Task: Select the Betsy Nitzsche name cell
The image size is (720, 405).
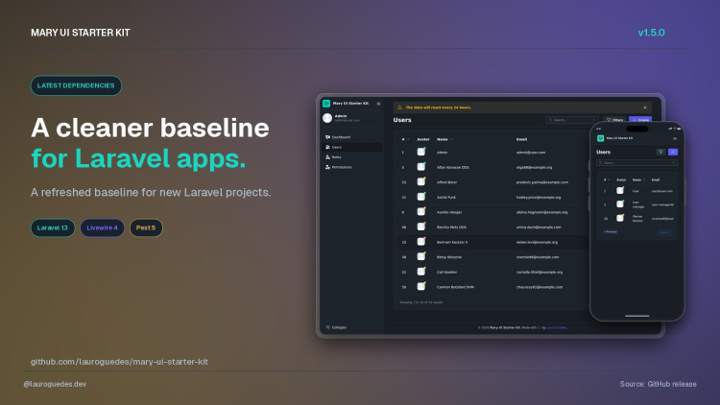Action: click(x=449, y=257)
